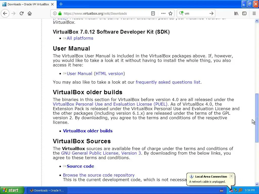Open the User Manual link
The image size is (259, 194).
pos(79,74)
